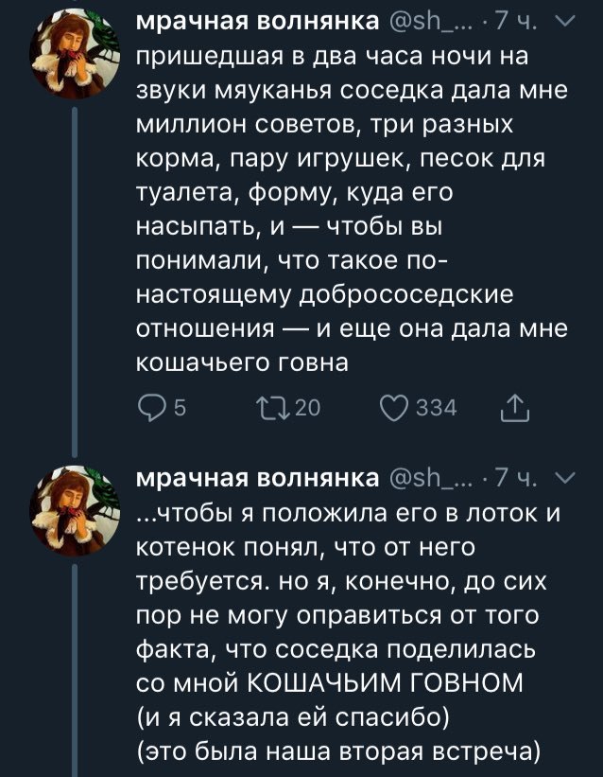The width and height of the screenshot is (603, 777).
Task: Open the first tweet's author avatar
Action: 75,54
